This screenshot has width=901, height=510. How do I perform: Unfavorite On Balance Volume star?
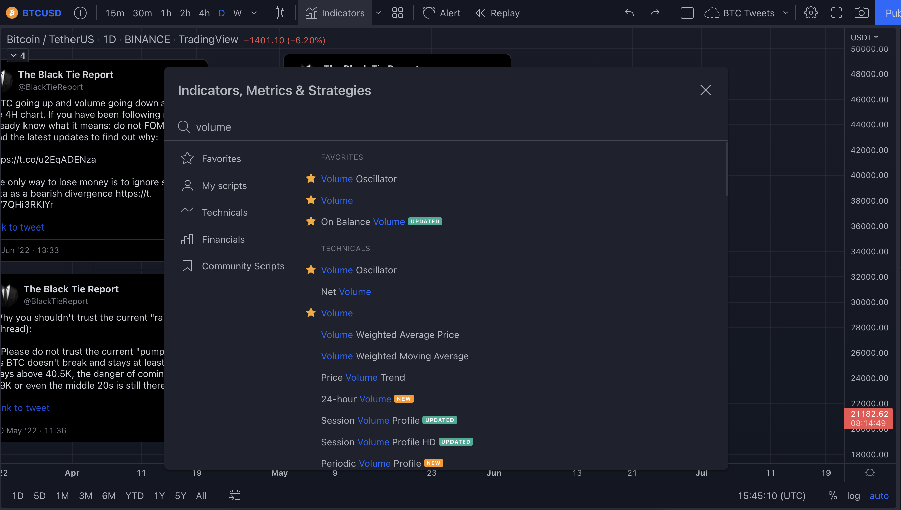pos(311,221)
